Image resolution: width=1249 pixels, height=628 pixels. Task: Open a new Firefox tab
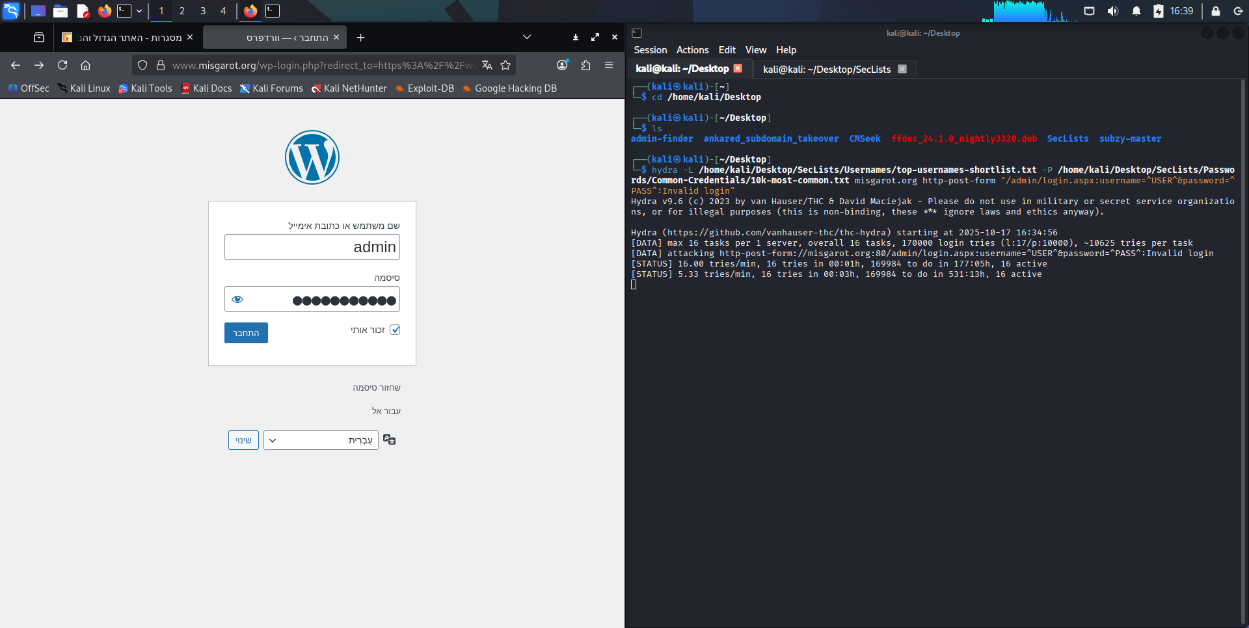point(361,38)
